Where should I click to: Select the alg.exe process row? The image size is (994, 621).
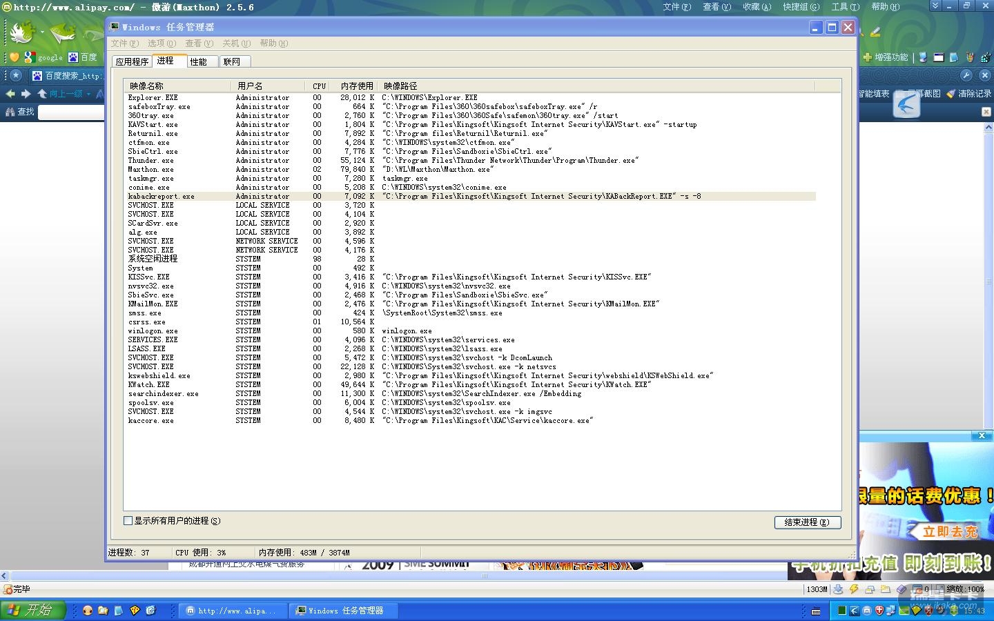[470, 233]
